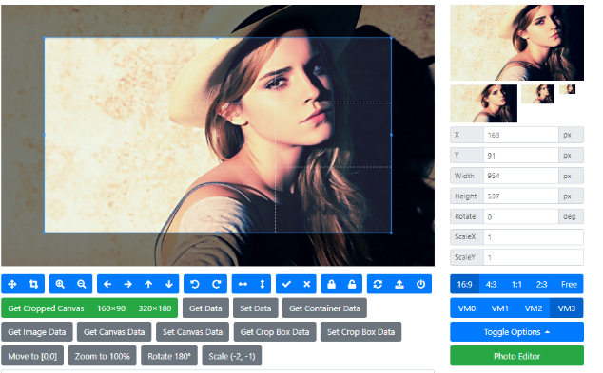
Task: Get cropped canvas at 160×90
Action: (111, 308)
